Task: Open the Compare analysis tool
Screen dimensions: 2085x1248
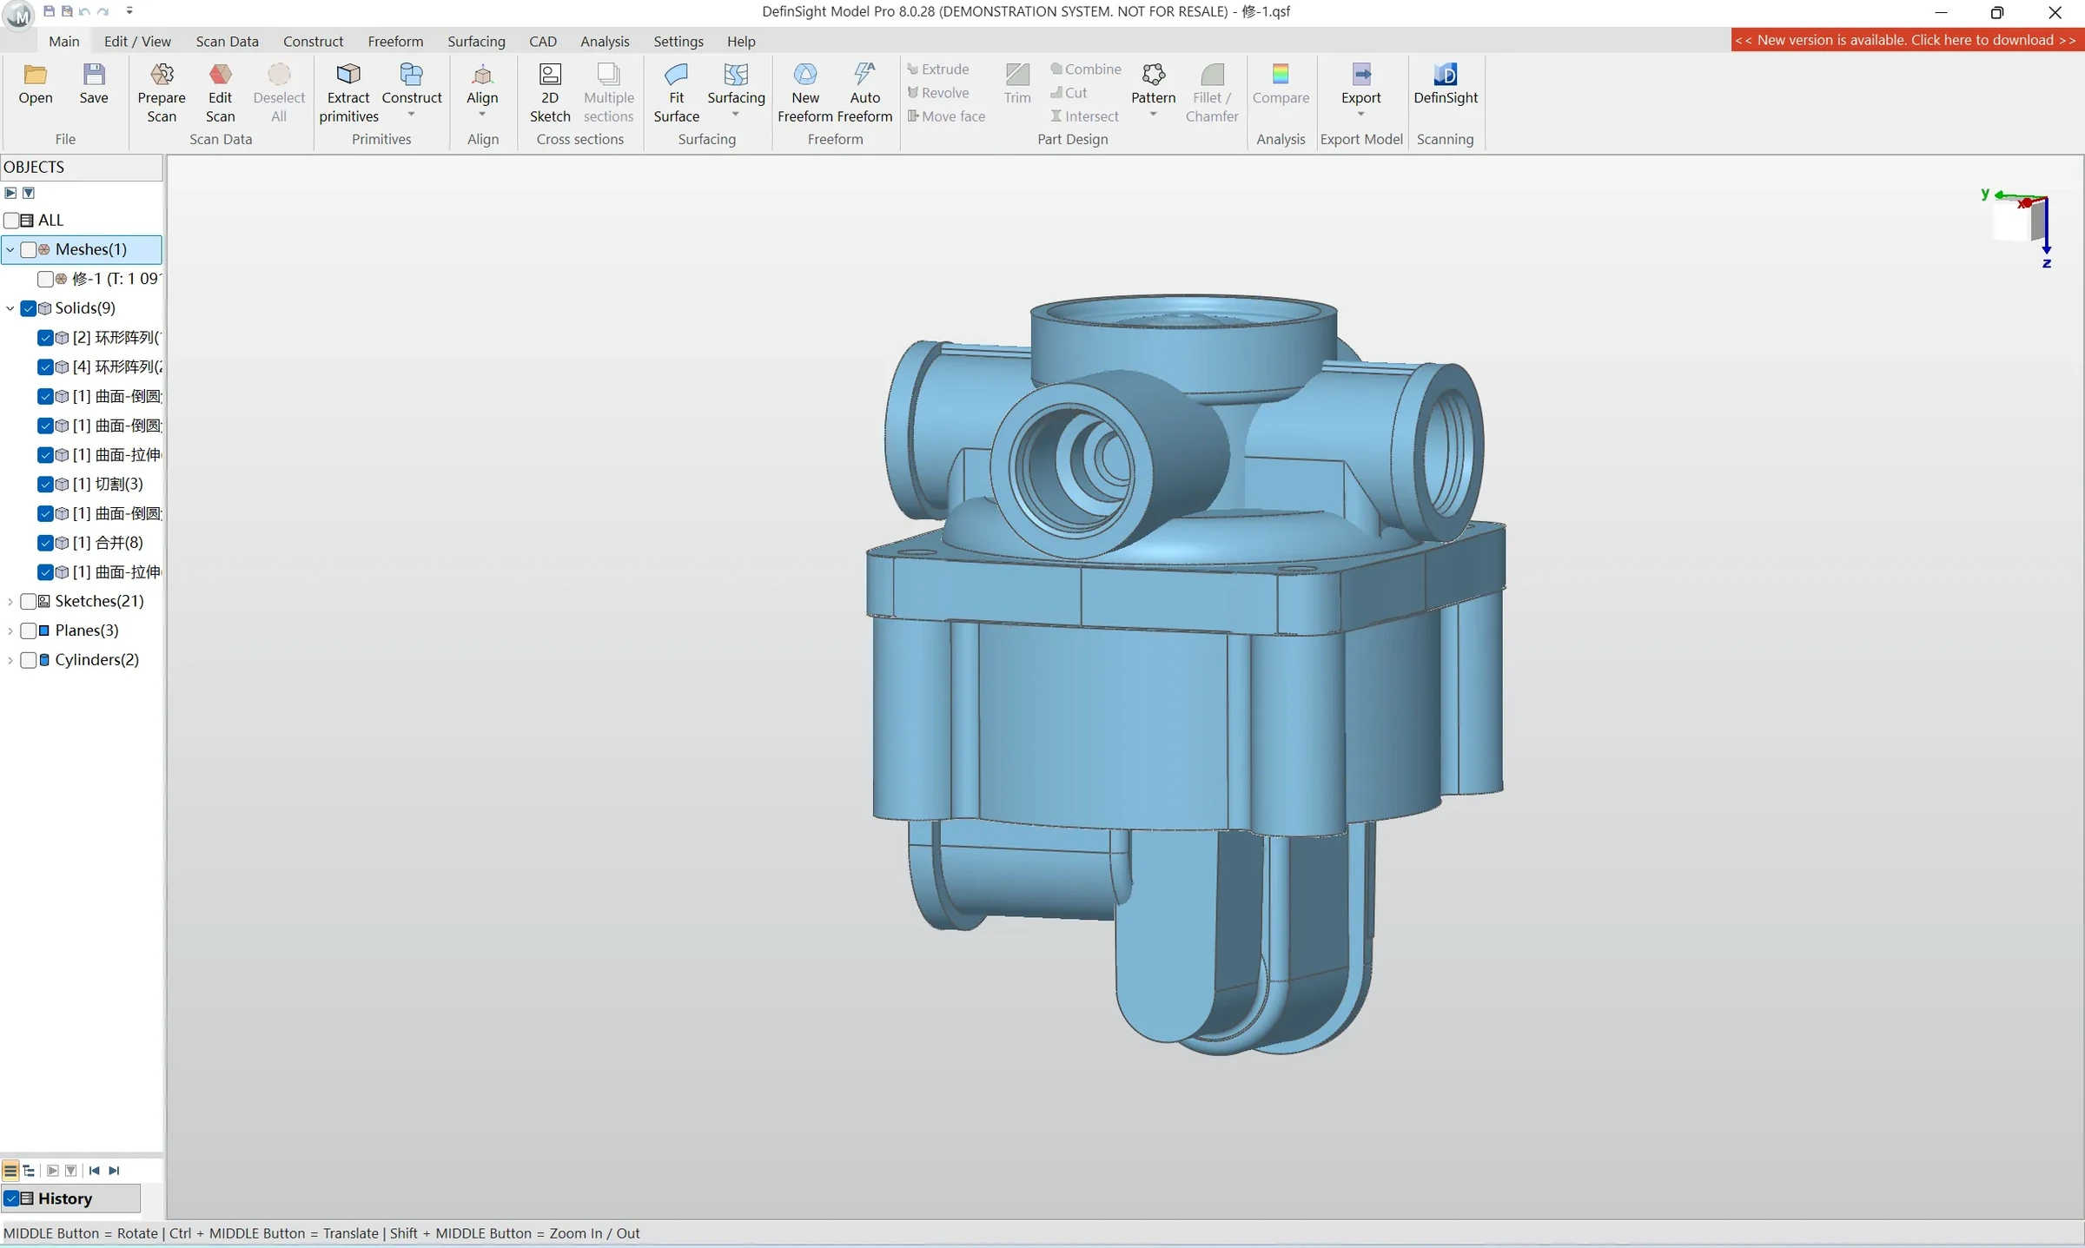Action: pos(1281,84)
